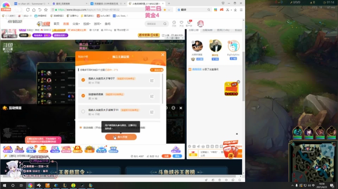Open the PK activity icon
Viewport: 338px width, 189px height.
(55, 149)
